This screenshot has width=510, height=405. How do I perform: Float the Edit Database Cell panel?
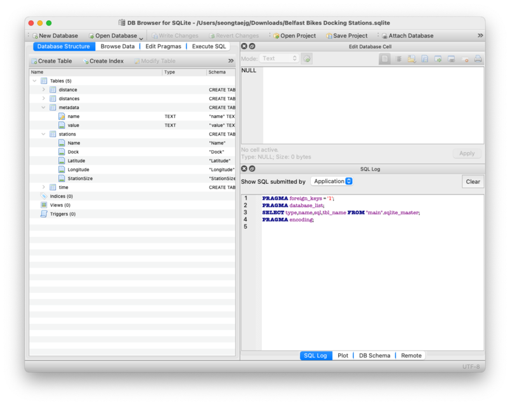[252, 46]
